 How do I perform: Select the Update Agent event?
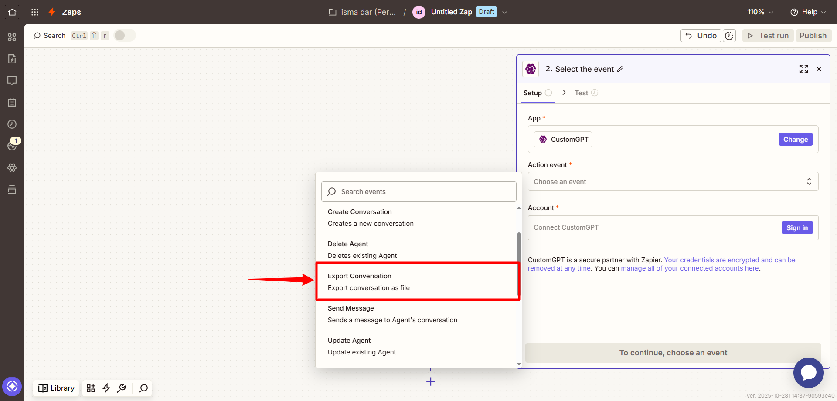point(418,346)
